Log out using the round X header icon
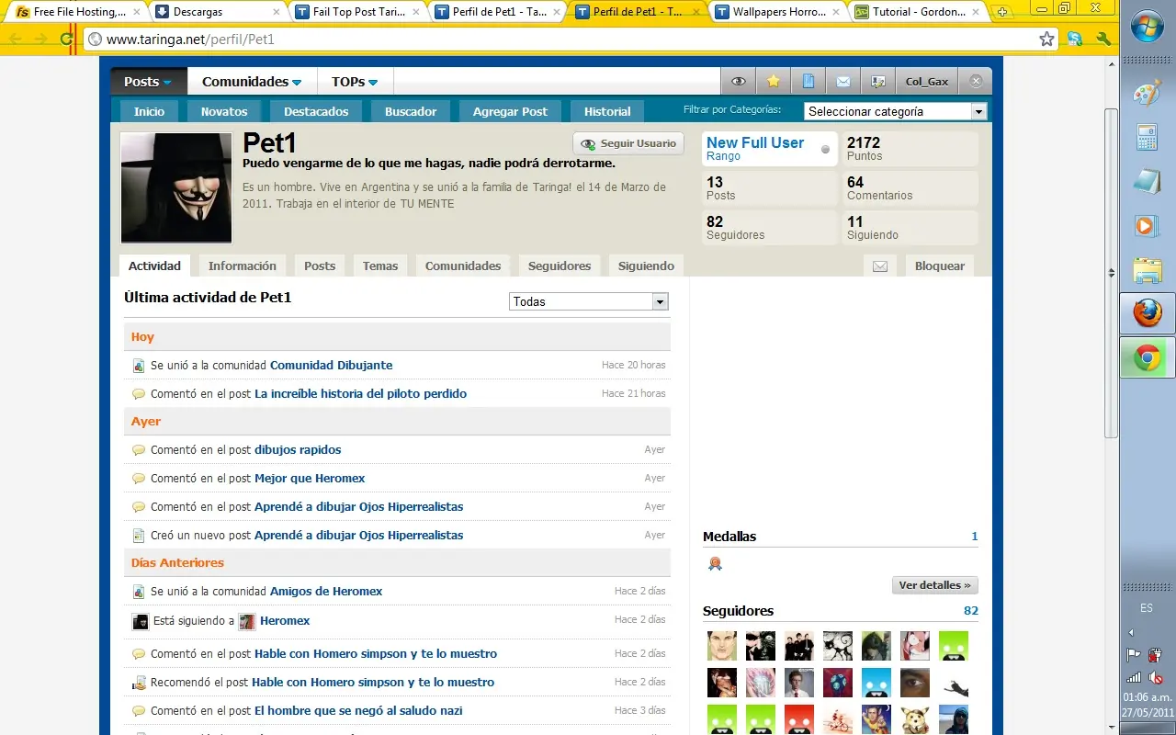1176x735 pixels. 976,81
